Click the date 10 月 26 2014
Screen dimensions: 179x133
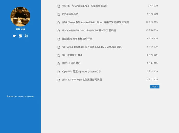tap(152, 30)
